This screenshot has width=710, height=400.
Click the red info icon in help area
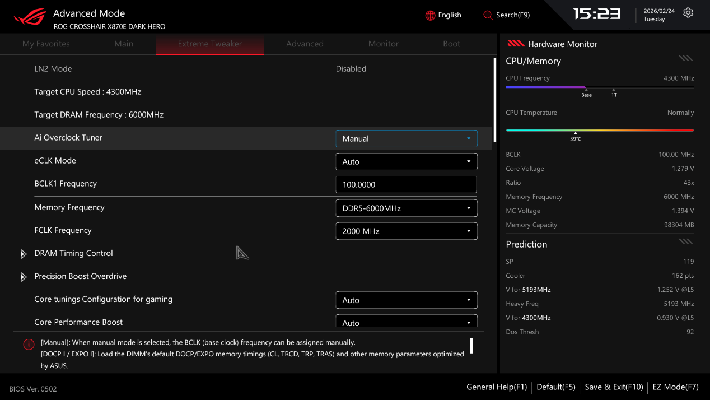point(29,345)
